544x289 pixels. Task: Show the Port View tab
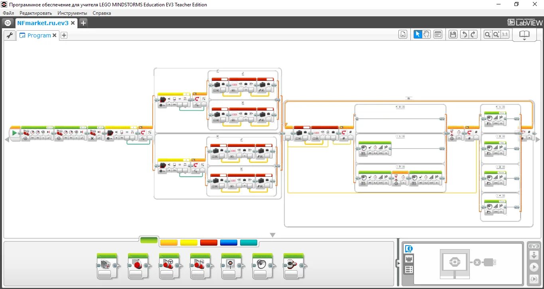click(x=409, y=259)
